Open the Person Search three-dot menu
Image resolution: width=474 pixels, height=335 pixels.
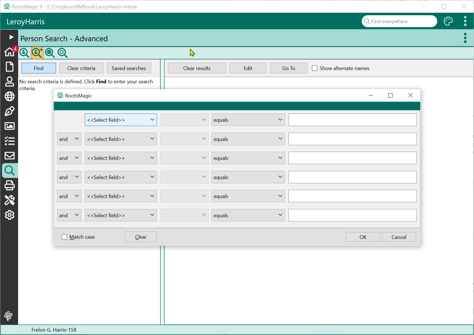(x=465, y=38)
